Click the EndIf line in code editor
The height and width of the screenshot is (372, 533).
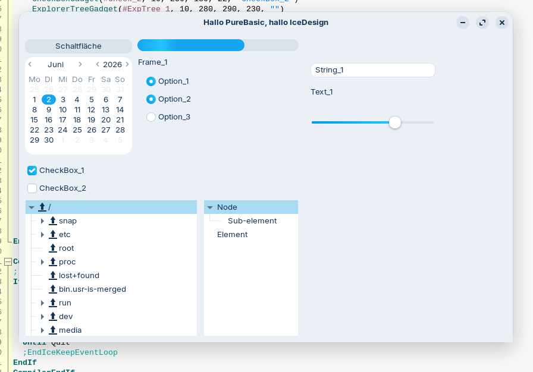(x=25, y=362)
